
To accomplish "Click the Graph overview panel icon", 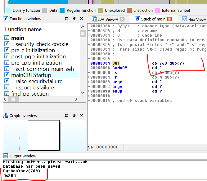I will coord(6,116).
